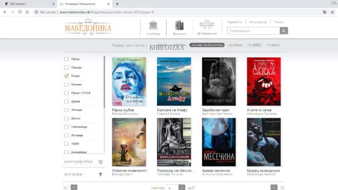The height and width of the screenshot is (190, 338).
Task: Click the Рајска љубов blue face cover
Action: pos(129,82)
